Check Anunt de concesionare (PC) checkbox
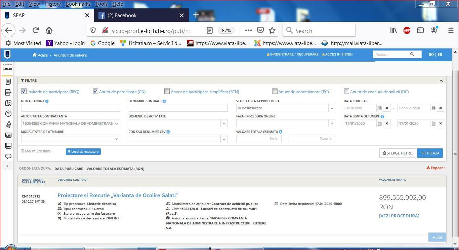This screenshot has width=459, height=250. (275, 91)
